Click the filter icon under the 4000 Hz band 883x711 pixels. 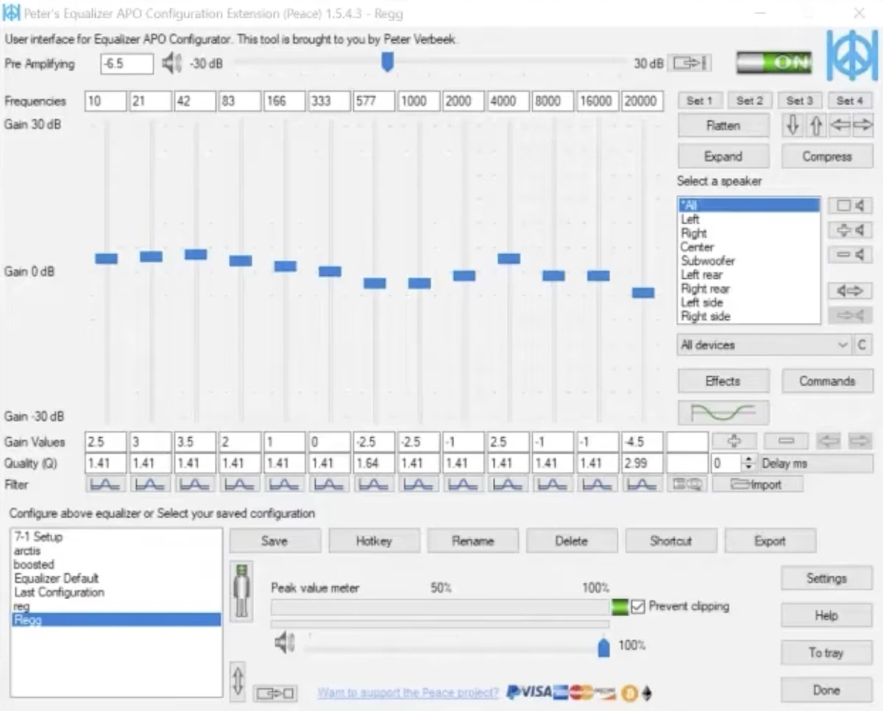pos(507,484)
